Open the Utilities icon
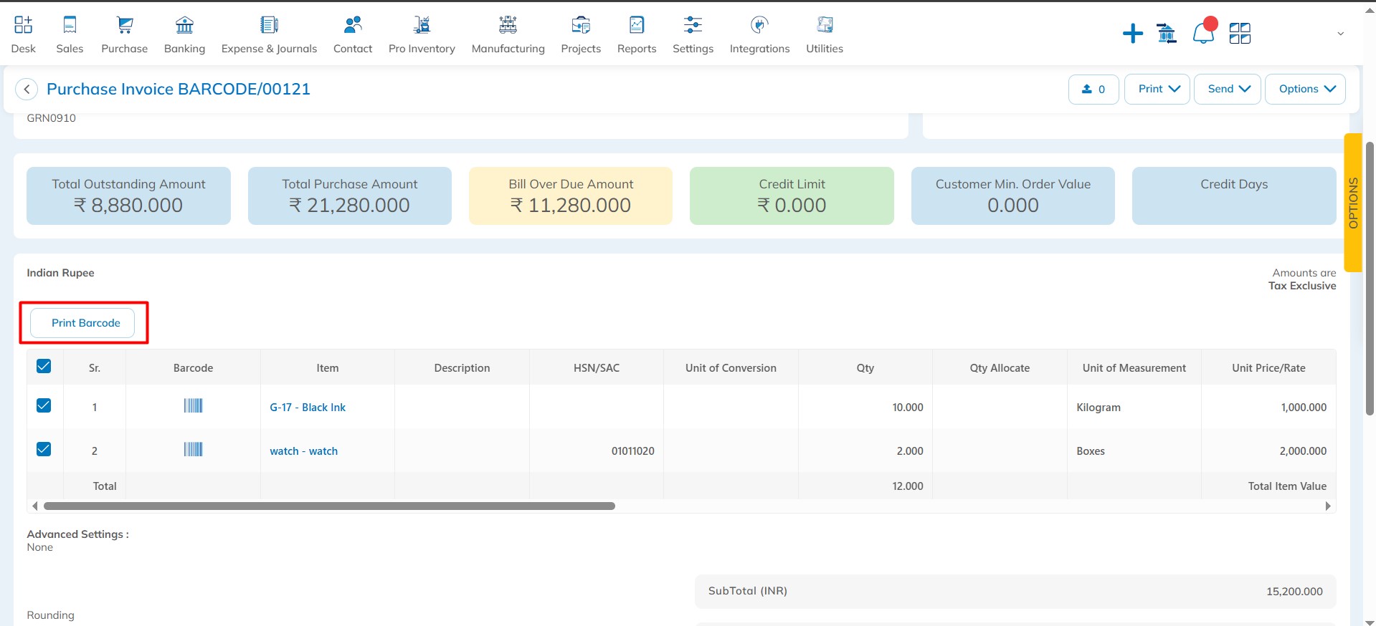This screenshot has width=1376, height=626. pos(825,25)
